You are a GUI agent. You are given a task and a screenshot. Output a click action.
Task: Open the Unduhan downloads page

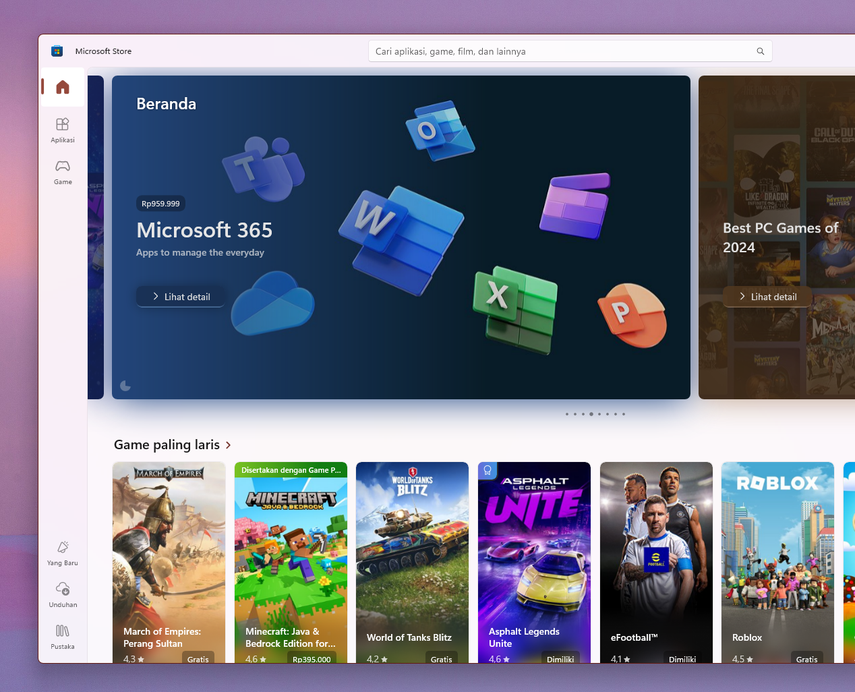click(63, 595)
